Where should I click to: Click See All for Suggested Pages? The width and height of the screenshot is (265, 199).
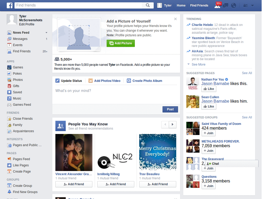(x=247, y=73)
